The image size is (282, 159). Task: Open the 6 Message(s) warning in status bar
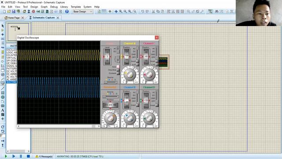(x=44, y=156)
